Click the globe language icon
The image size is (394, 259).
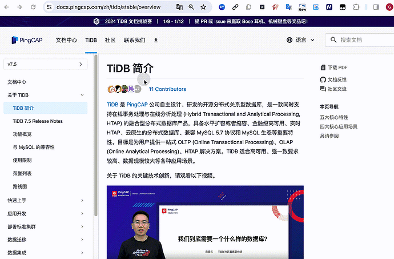(x=290, y=40)
